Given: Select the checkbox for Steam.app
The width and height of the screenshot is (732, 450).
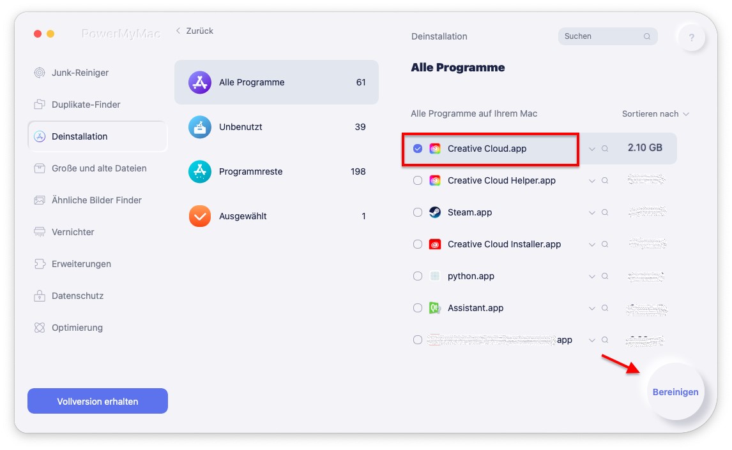Looking at the screenshot, I should (418, 212).
